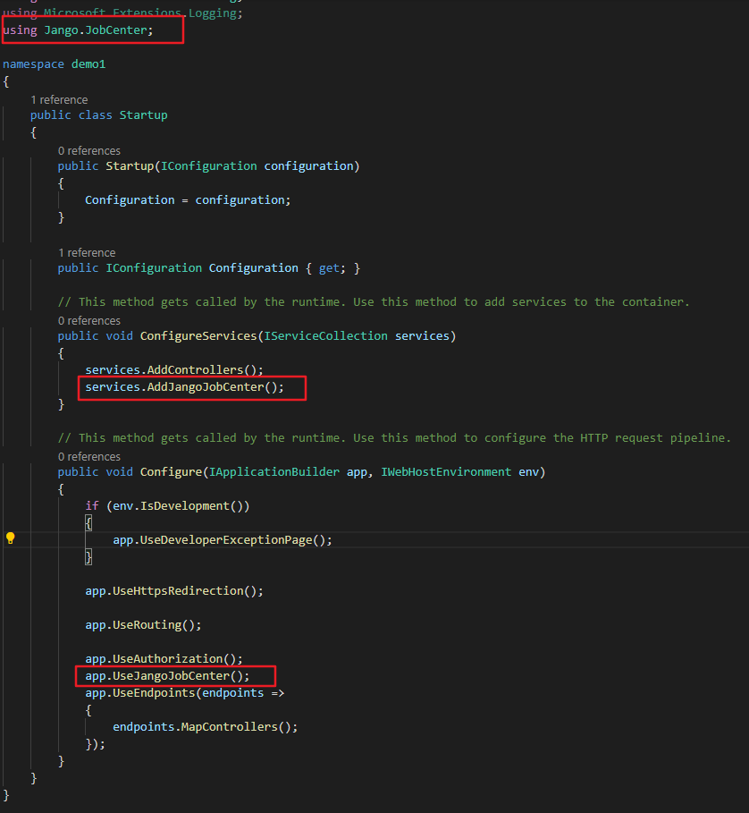
Task: Click 'endpoints.MapControllers();' line
Action: click(x=206, y=727)
